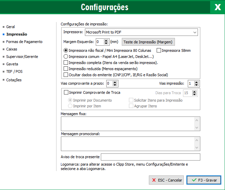Close the Configurações window with X
Image resolution: width=225 pixels, height=190 pixels.
[217, 7]
